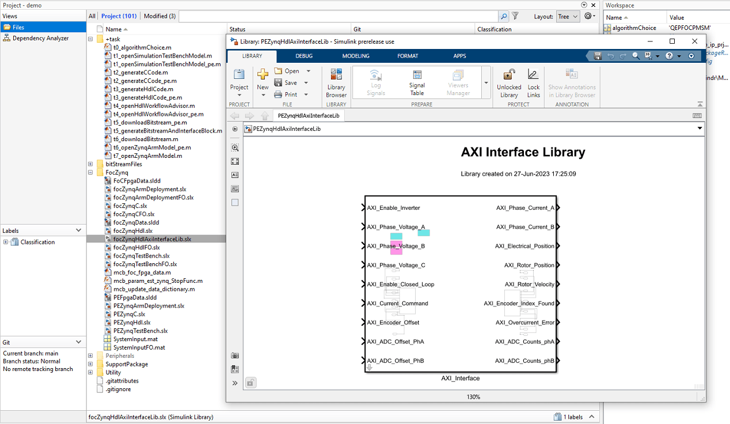Toggle the Modified (3) file filter
This screenshot has width=730, height=424.
pos(159,16)
